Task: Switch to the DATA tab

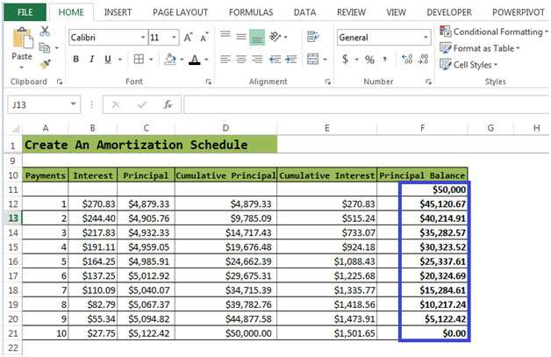Action: point(304,12)
